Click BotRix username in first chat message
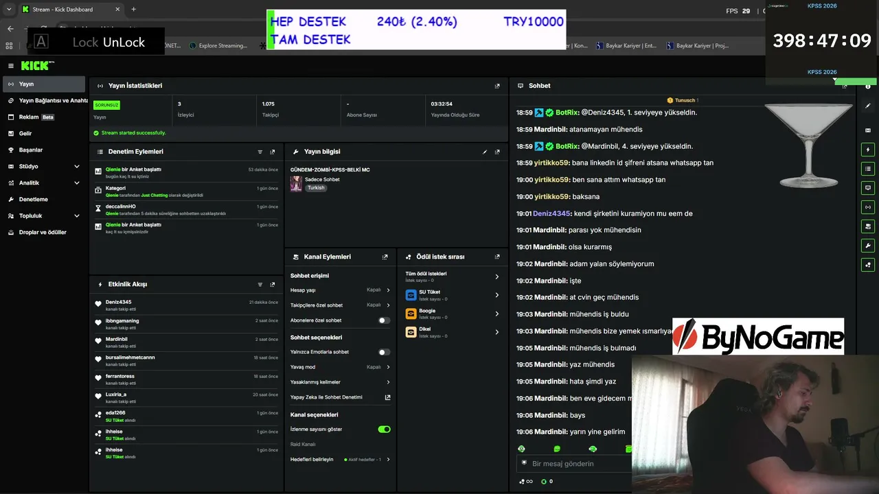Screen dimensions: 879x494 pyautogui.click(x=567, y=113)
